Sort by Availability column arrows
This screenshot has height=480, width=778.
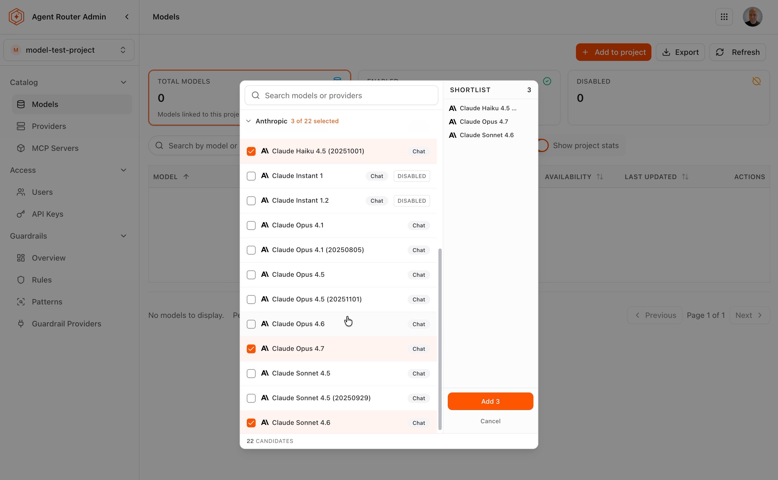(x=600, y=177)
